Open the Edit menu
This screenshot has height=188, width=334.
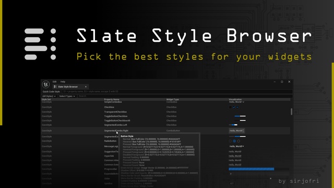[54, 81]
